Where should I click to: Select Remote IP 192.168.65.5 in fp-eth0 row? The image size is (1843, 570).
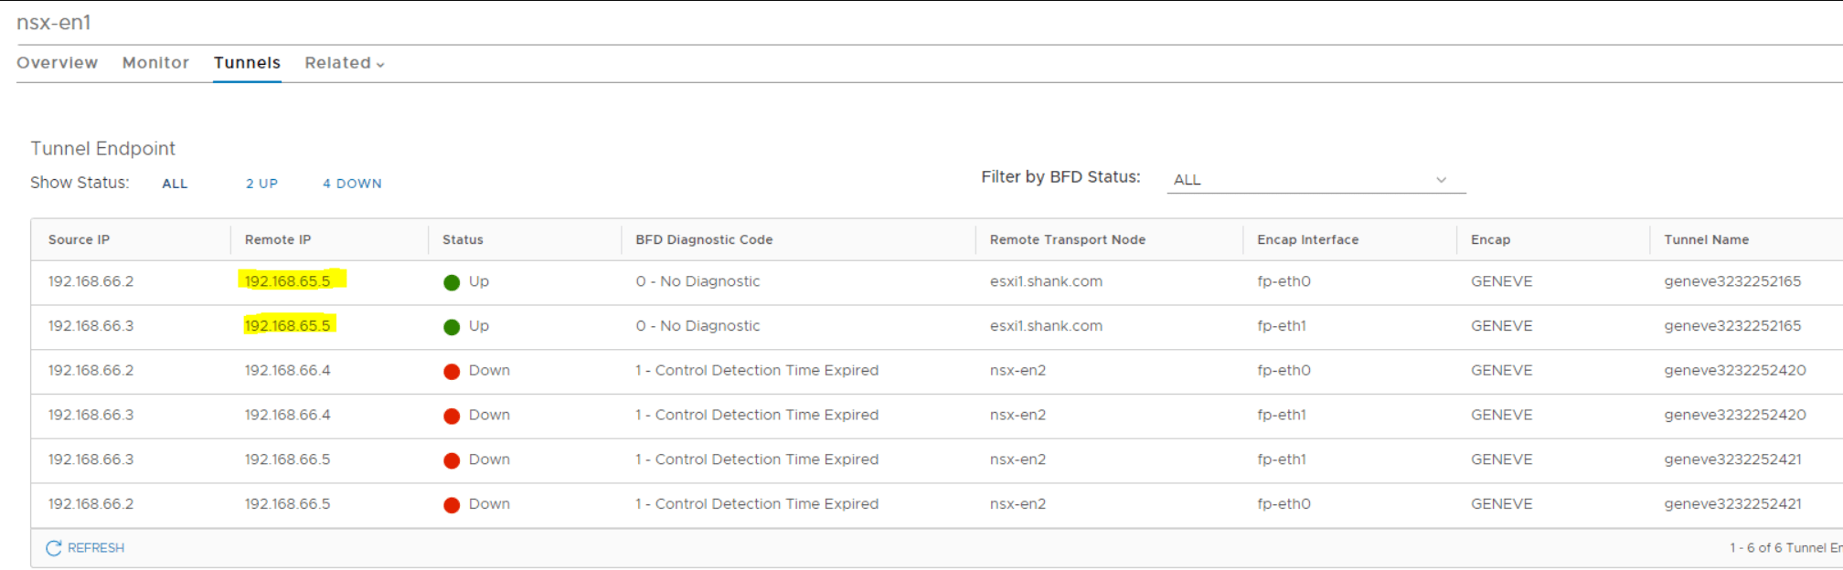pyautogui.click(x=287, y=281)
